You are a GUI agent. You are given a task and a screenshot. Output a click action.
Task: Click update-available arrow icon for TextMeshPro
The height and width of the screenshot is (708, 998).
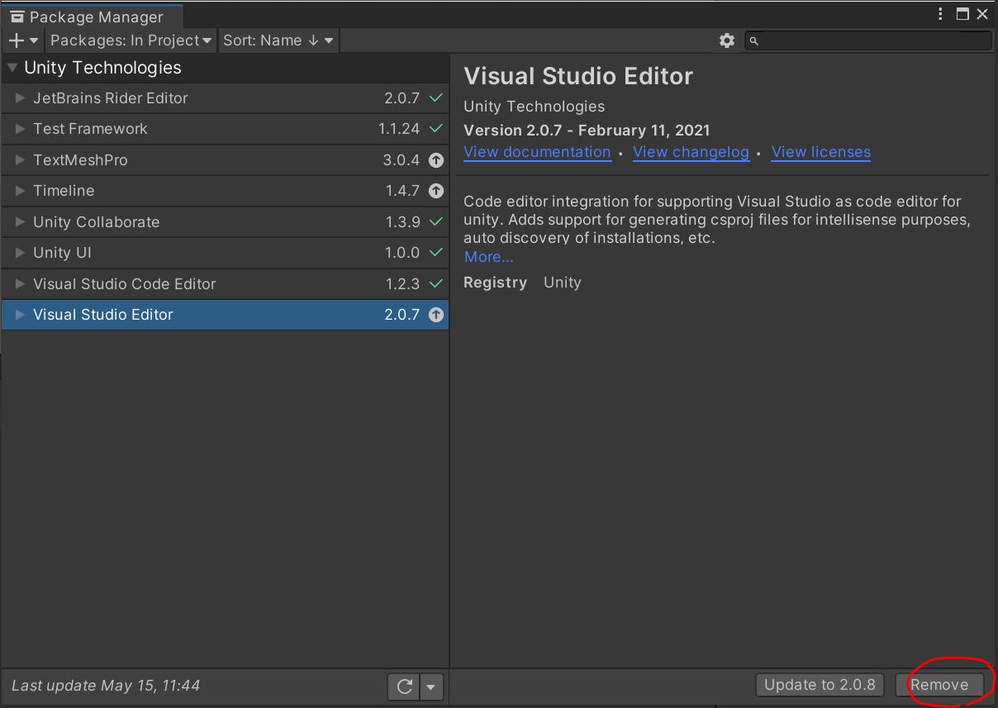point(436,160)
